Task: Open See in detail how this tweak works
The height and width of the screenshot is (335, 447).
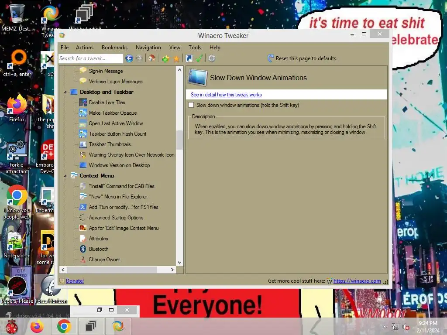Action: coord(226,95)
